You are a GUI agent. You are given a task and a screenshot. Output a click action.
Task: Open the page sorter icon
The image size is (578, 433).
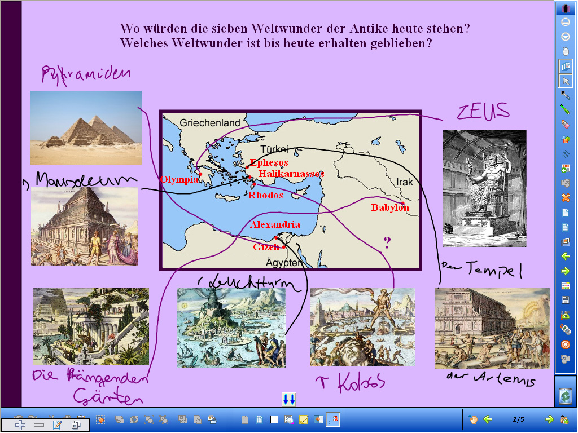click(566, 286)
